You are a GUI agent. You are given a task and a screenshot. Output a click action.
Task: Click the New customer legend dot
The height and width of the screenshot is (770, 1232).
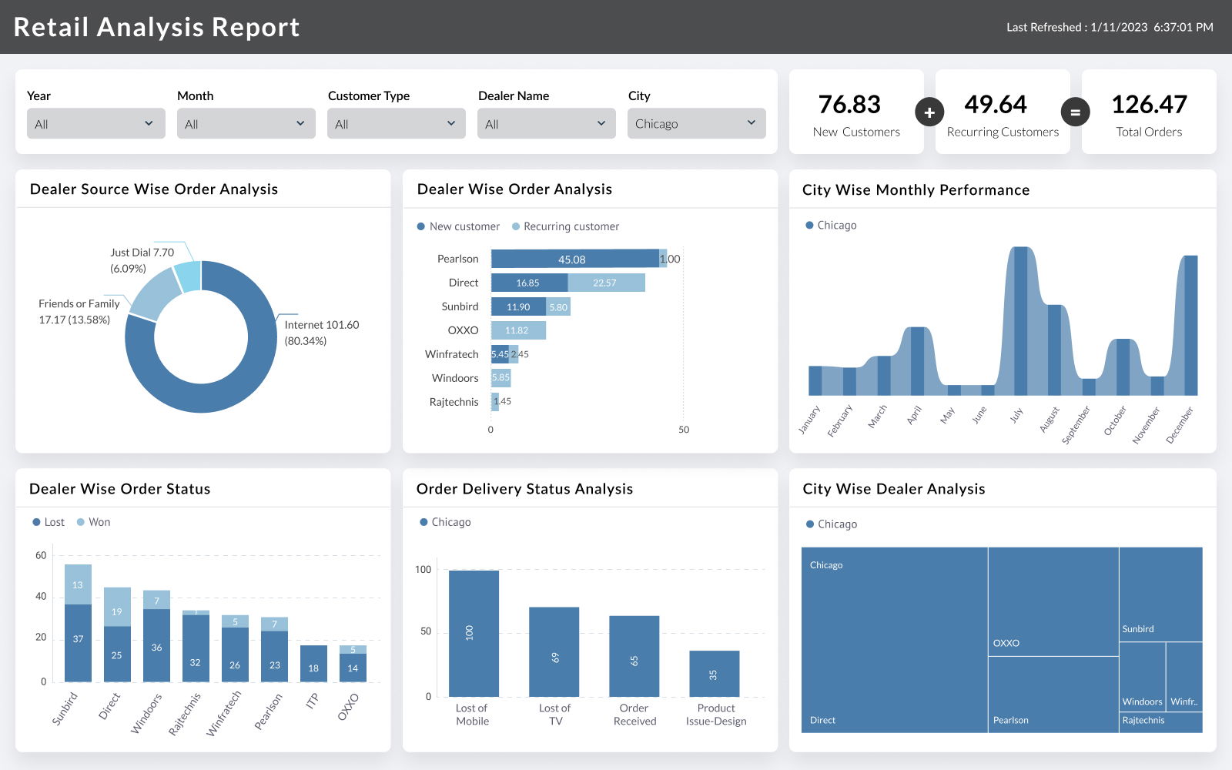pos(421,226)
